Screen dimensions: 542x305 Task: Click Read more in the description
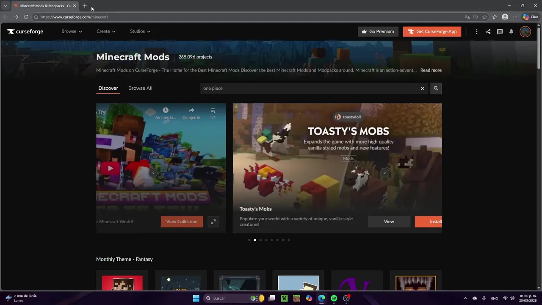click(x=431, y=70)
